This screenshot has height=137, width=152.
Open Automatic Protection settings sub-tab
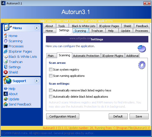86,56
